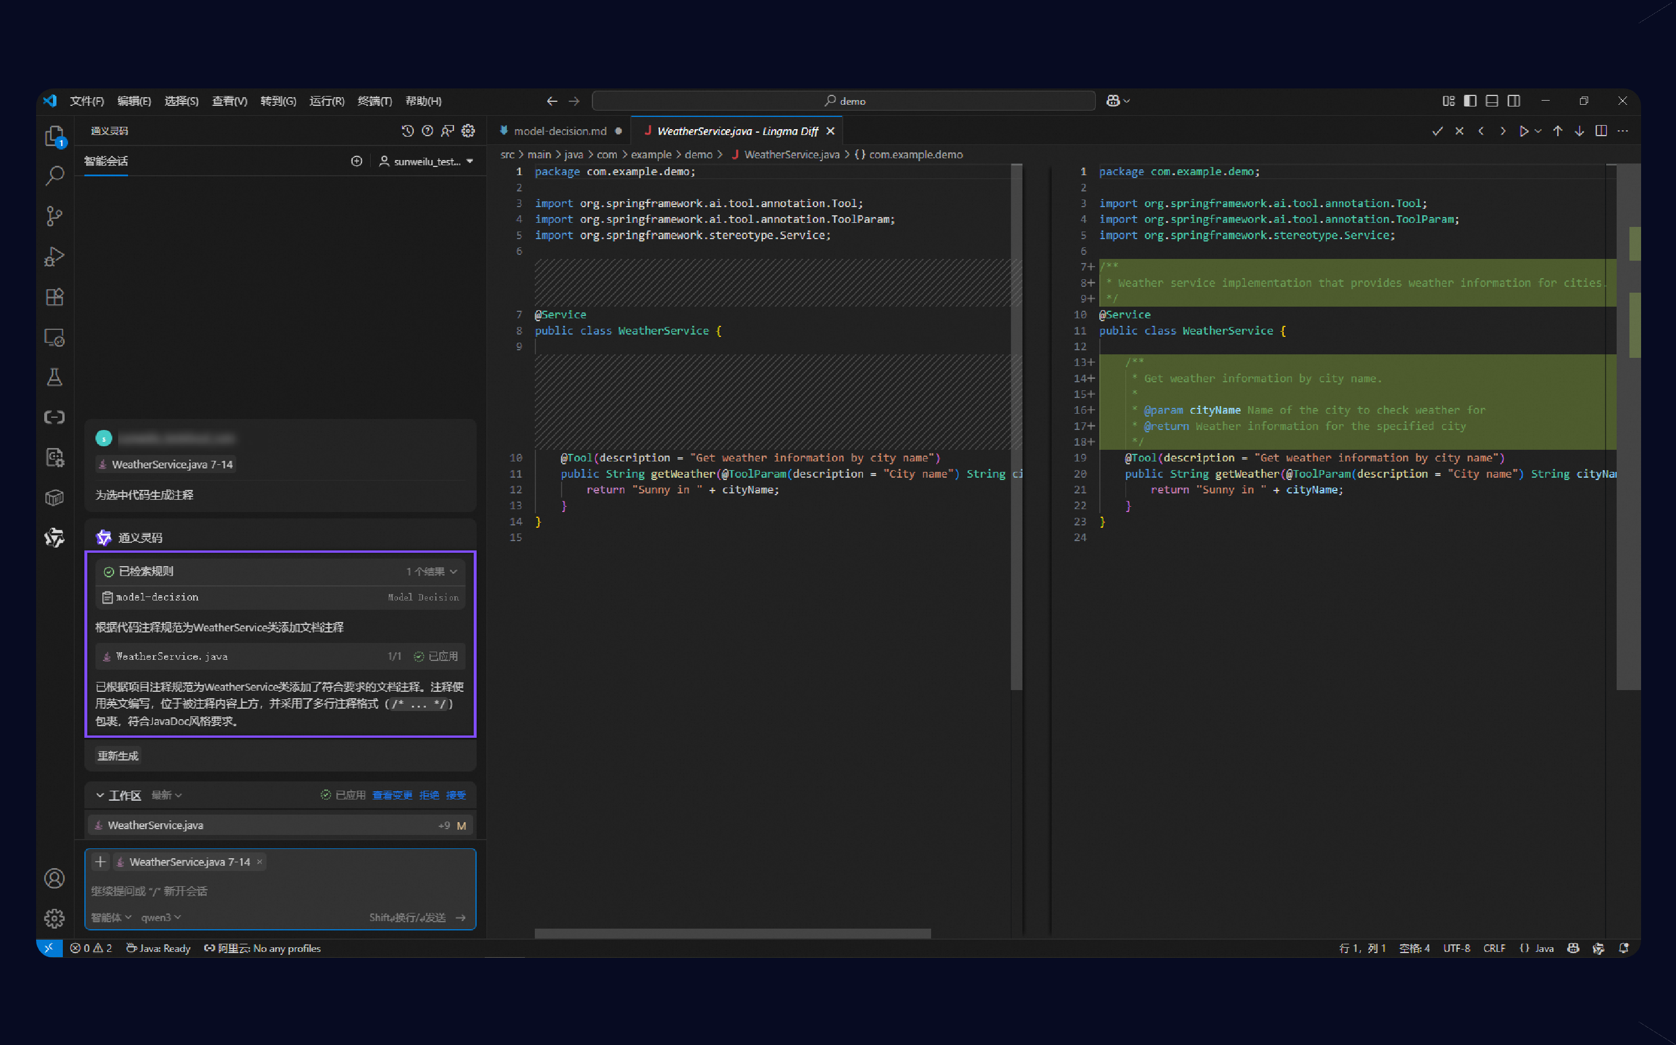Open the Terminal menu
This screenshot has width=1676, height=1045.
point(375,101)
